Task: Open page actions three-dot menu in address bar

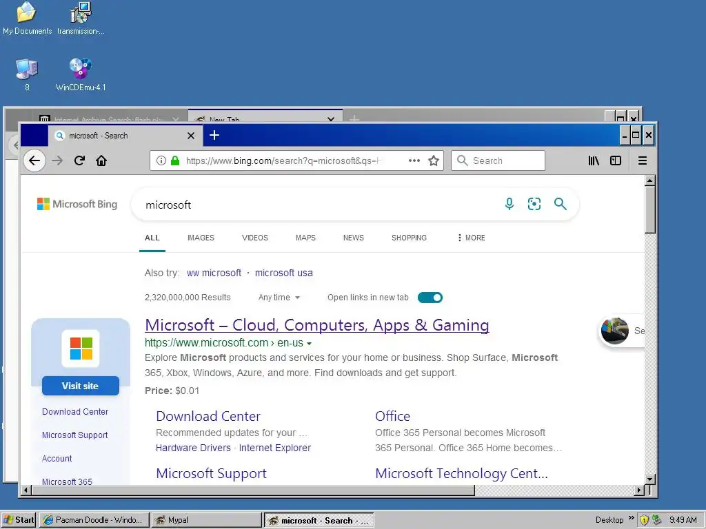Action: coord(414,160)
